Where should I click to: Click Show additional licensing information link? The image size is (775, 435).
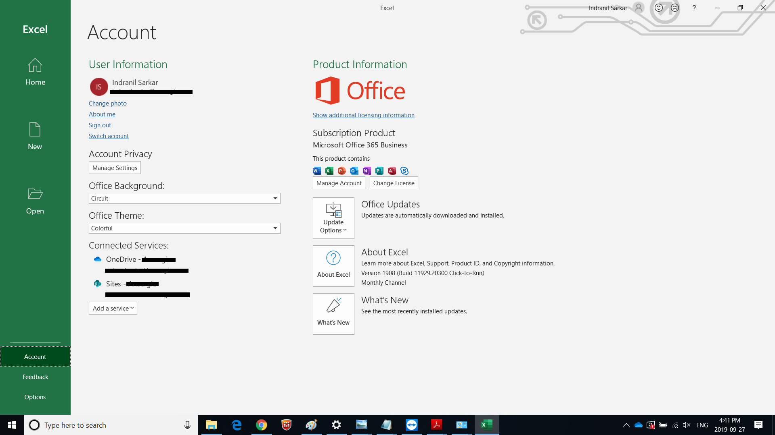coord(363,115)
